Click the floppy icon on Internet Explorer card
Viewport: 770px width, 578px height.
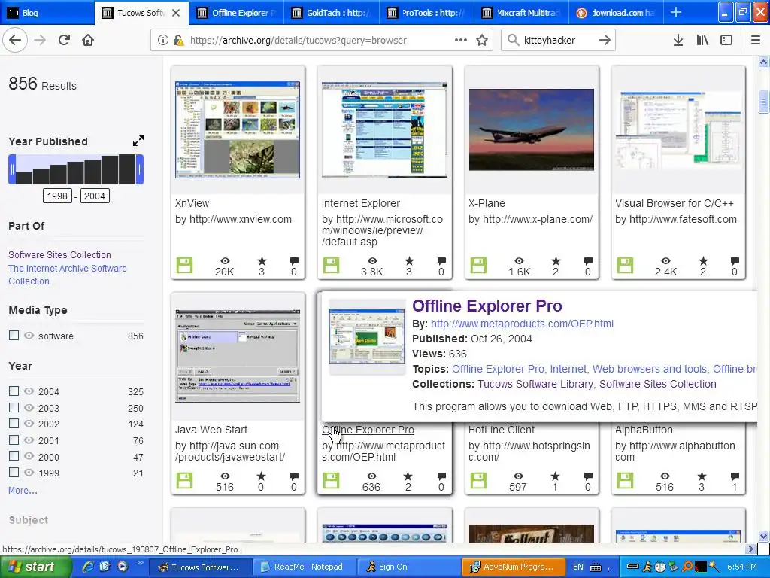[331, 266]
